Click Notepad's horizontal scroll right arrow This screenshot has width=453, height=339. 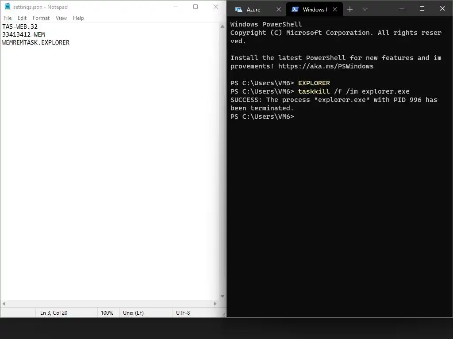(215, 304)
